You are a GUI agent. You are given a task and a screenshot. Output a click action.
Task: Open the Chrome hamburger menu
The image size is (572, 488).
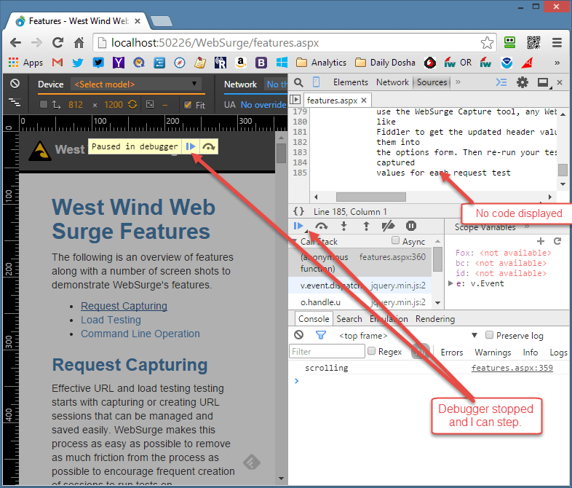click(x=557, y=43)
